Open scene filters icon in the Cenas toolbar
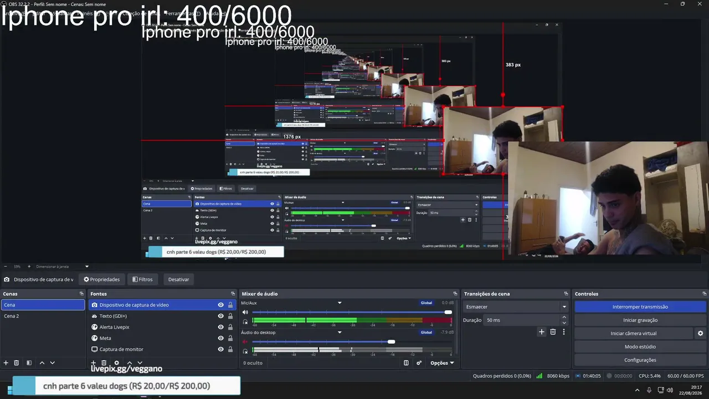 [x=28, y=363]
